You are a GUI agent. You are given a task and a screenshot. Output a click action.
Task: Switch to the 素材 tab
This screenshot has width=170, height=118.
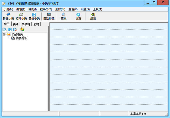[36, 24]
